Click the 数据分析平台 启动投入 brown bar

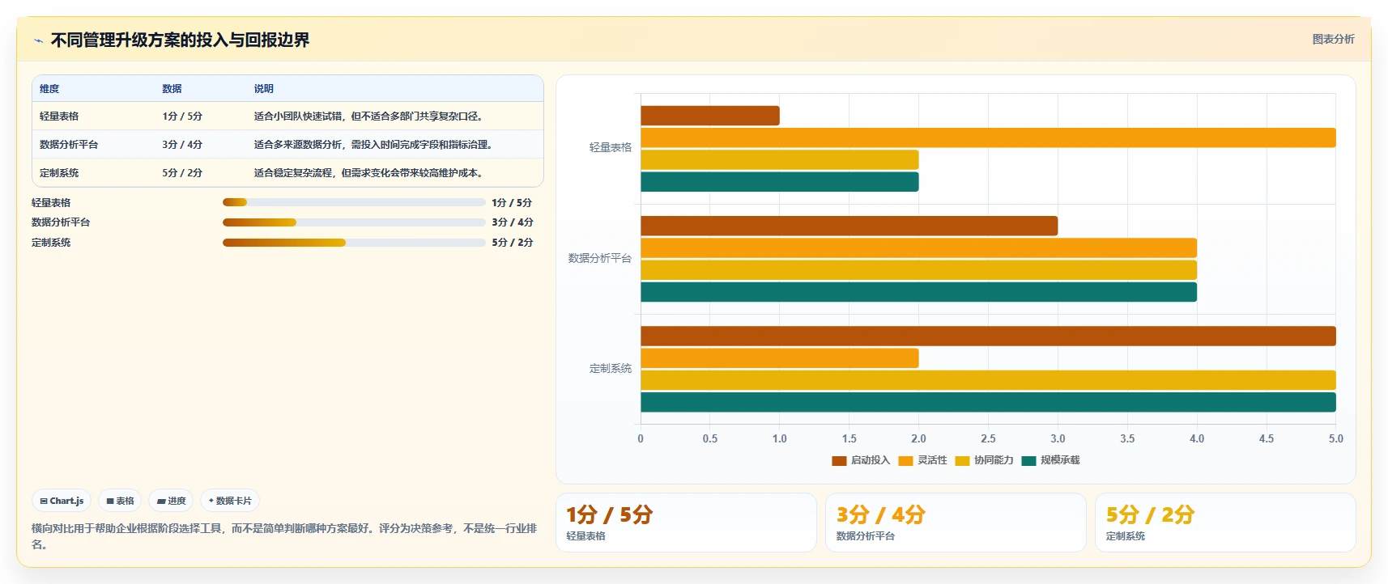[x=849, y=226]
